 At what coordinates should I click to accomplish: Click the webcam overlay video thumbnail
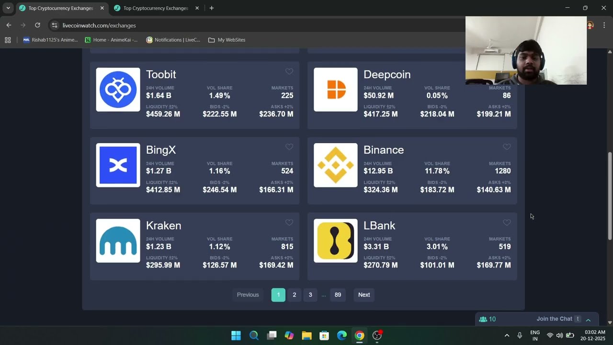tap(526, 50)
